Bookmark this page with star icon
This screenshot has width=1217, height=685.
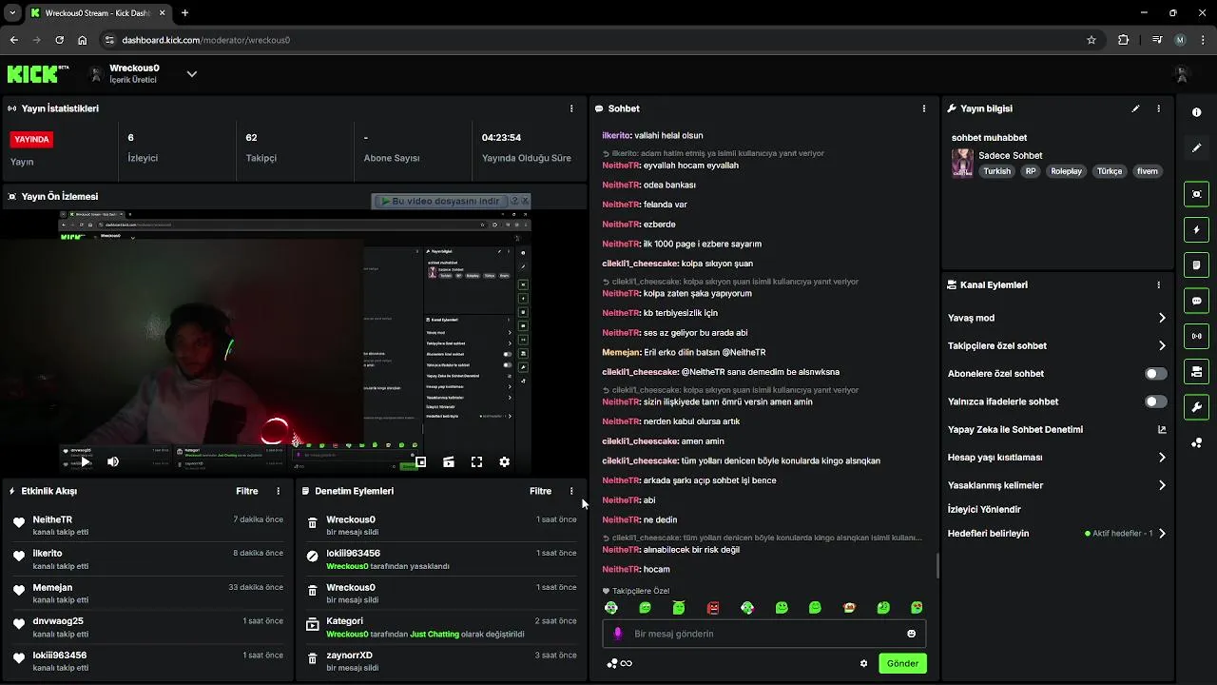tap(1091, 40)
